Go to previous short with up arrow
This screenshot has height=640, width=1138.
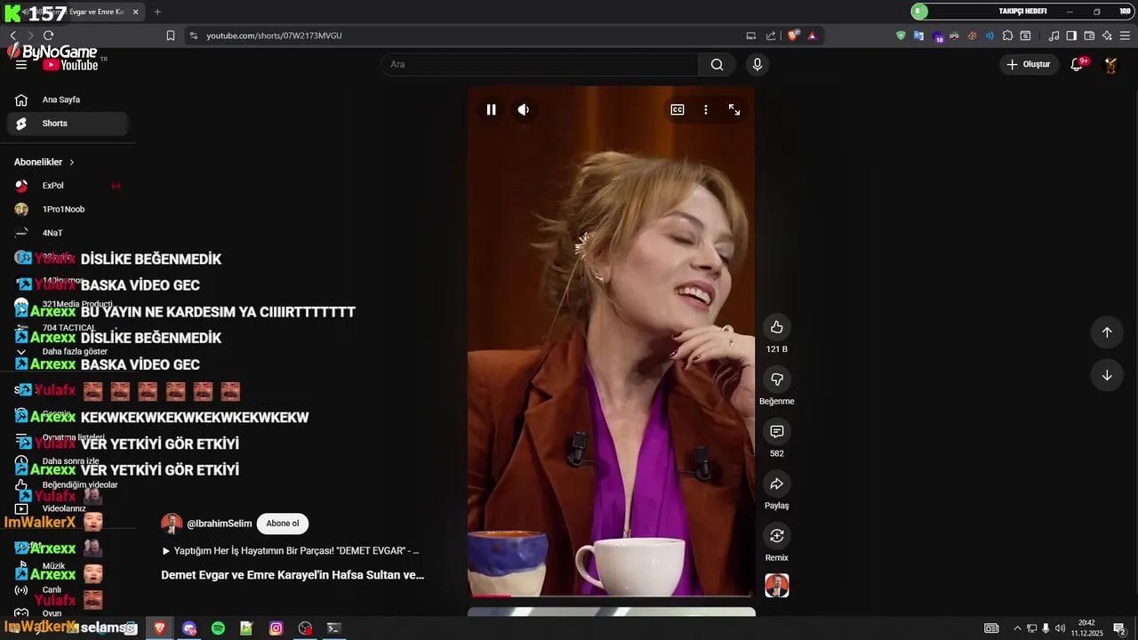click(x=1107, y=332)
